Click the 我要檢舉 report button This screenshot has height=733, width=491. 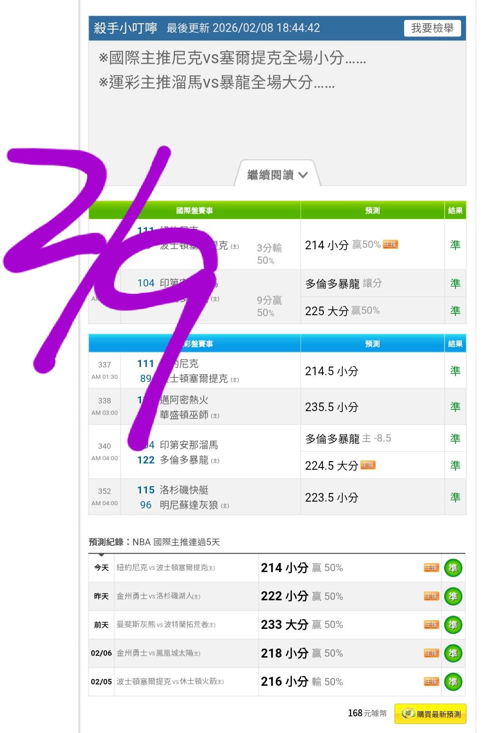pos(432,28)
